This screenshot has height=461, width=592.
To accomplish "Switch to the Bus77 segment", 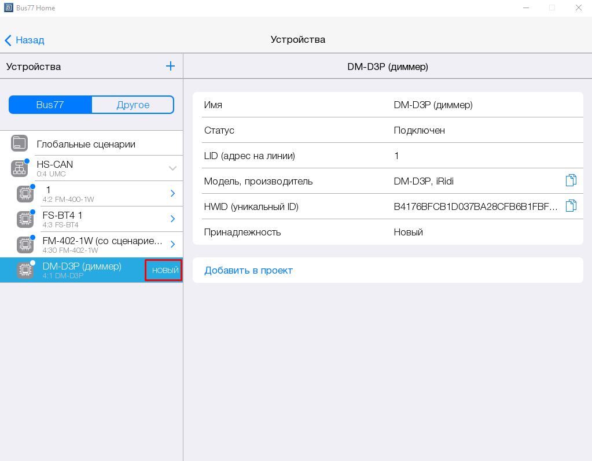I will [x=50, y=105].
